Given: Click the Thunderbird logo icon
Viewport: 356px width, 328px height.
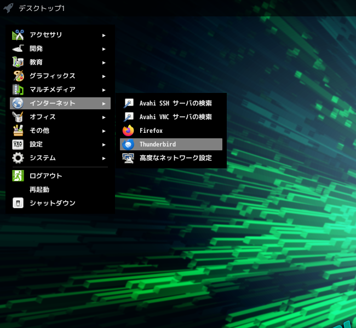Looking at the screenshot, I should [128, 144].
